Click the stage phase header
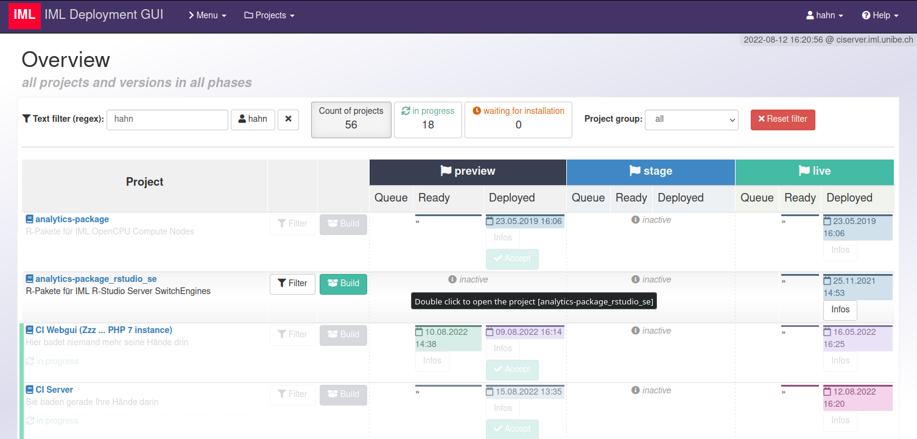This screenshot has height=439, width=917. click(x=651, y=172)
